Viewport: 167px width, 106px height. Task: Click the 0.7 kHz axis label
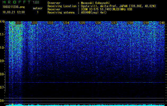(2, 87)
